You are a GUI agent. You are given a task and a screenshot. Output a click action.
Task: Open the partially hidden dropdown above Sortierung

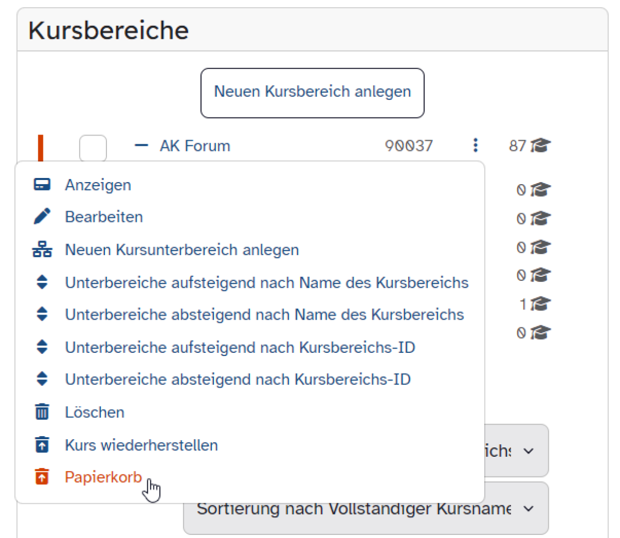516,451
